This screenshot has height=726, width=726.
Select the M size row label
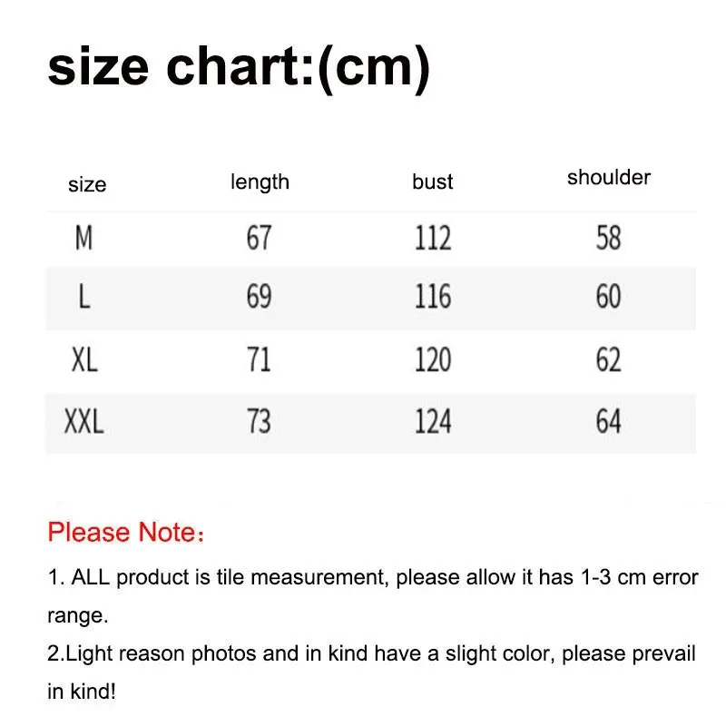(x=84, y=239)
